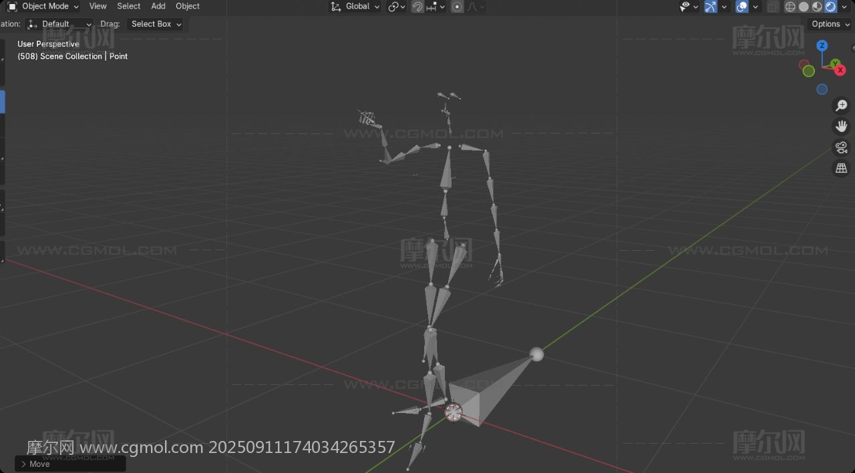The height and width of the screenshot is (473, 855).
Task: Toggle X-Ray mode
Action: pos(773,7)
